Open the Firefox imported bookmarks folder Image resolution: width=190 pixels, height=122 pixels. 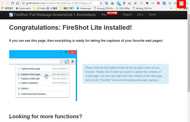[45, 8]
